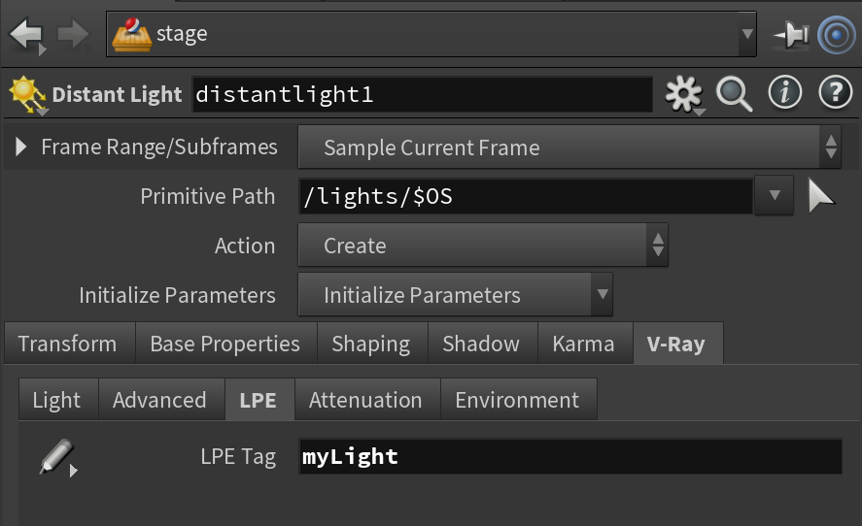Click the Initialize Parameters menu button

click(455, 294)
